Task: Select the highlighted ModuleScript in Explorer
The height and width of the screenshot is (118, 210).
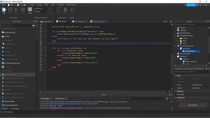Action: [190, 51]
